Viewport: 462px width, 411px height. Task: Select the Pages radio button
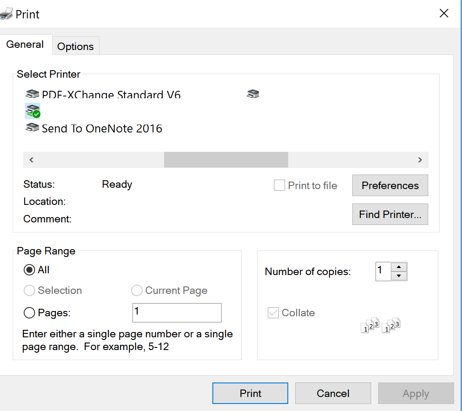coord(29,313)
